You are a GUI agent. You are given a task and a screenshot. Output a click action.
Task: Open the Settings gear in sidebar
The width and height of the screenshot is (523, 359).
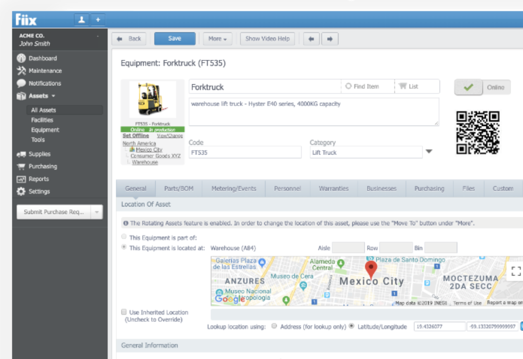(22, 192)
